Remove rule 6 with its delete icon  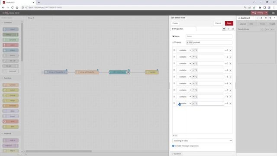coord(230,84)
